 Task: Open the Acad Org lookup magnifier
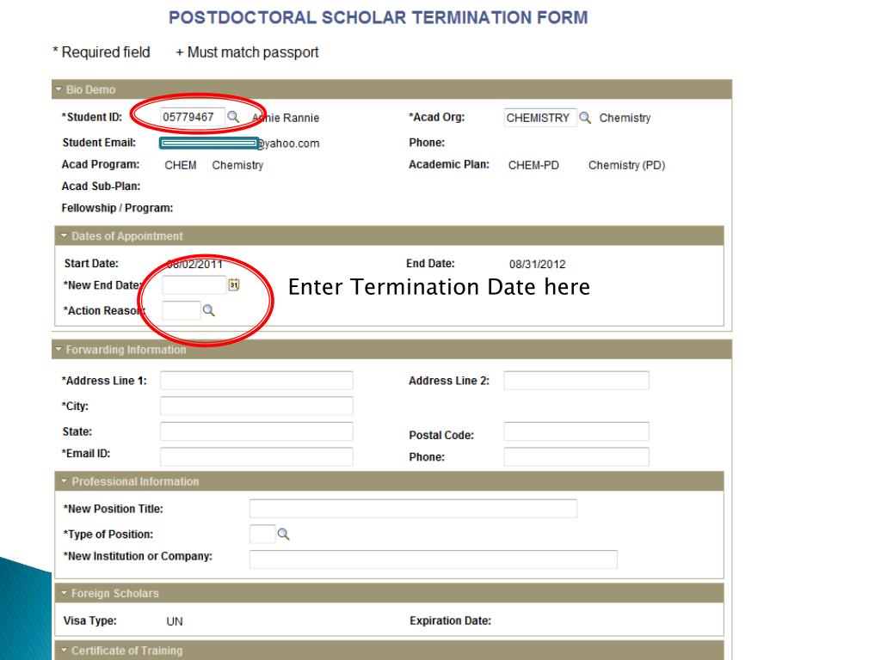tap(585, 118)
